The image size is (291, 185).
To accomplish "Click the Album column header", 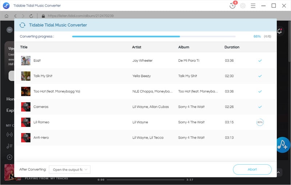I will pos(184,47).
